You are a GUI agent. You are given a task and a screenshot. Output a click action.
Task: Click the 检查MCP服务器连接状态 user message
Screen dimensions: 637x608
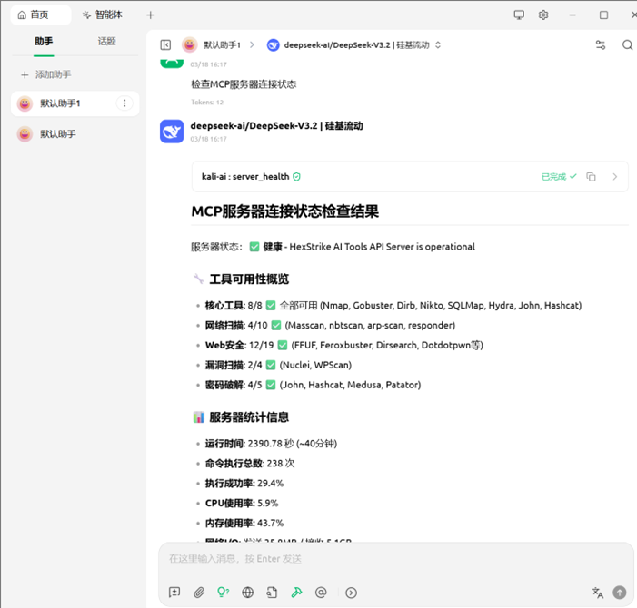click(244, 84)
